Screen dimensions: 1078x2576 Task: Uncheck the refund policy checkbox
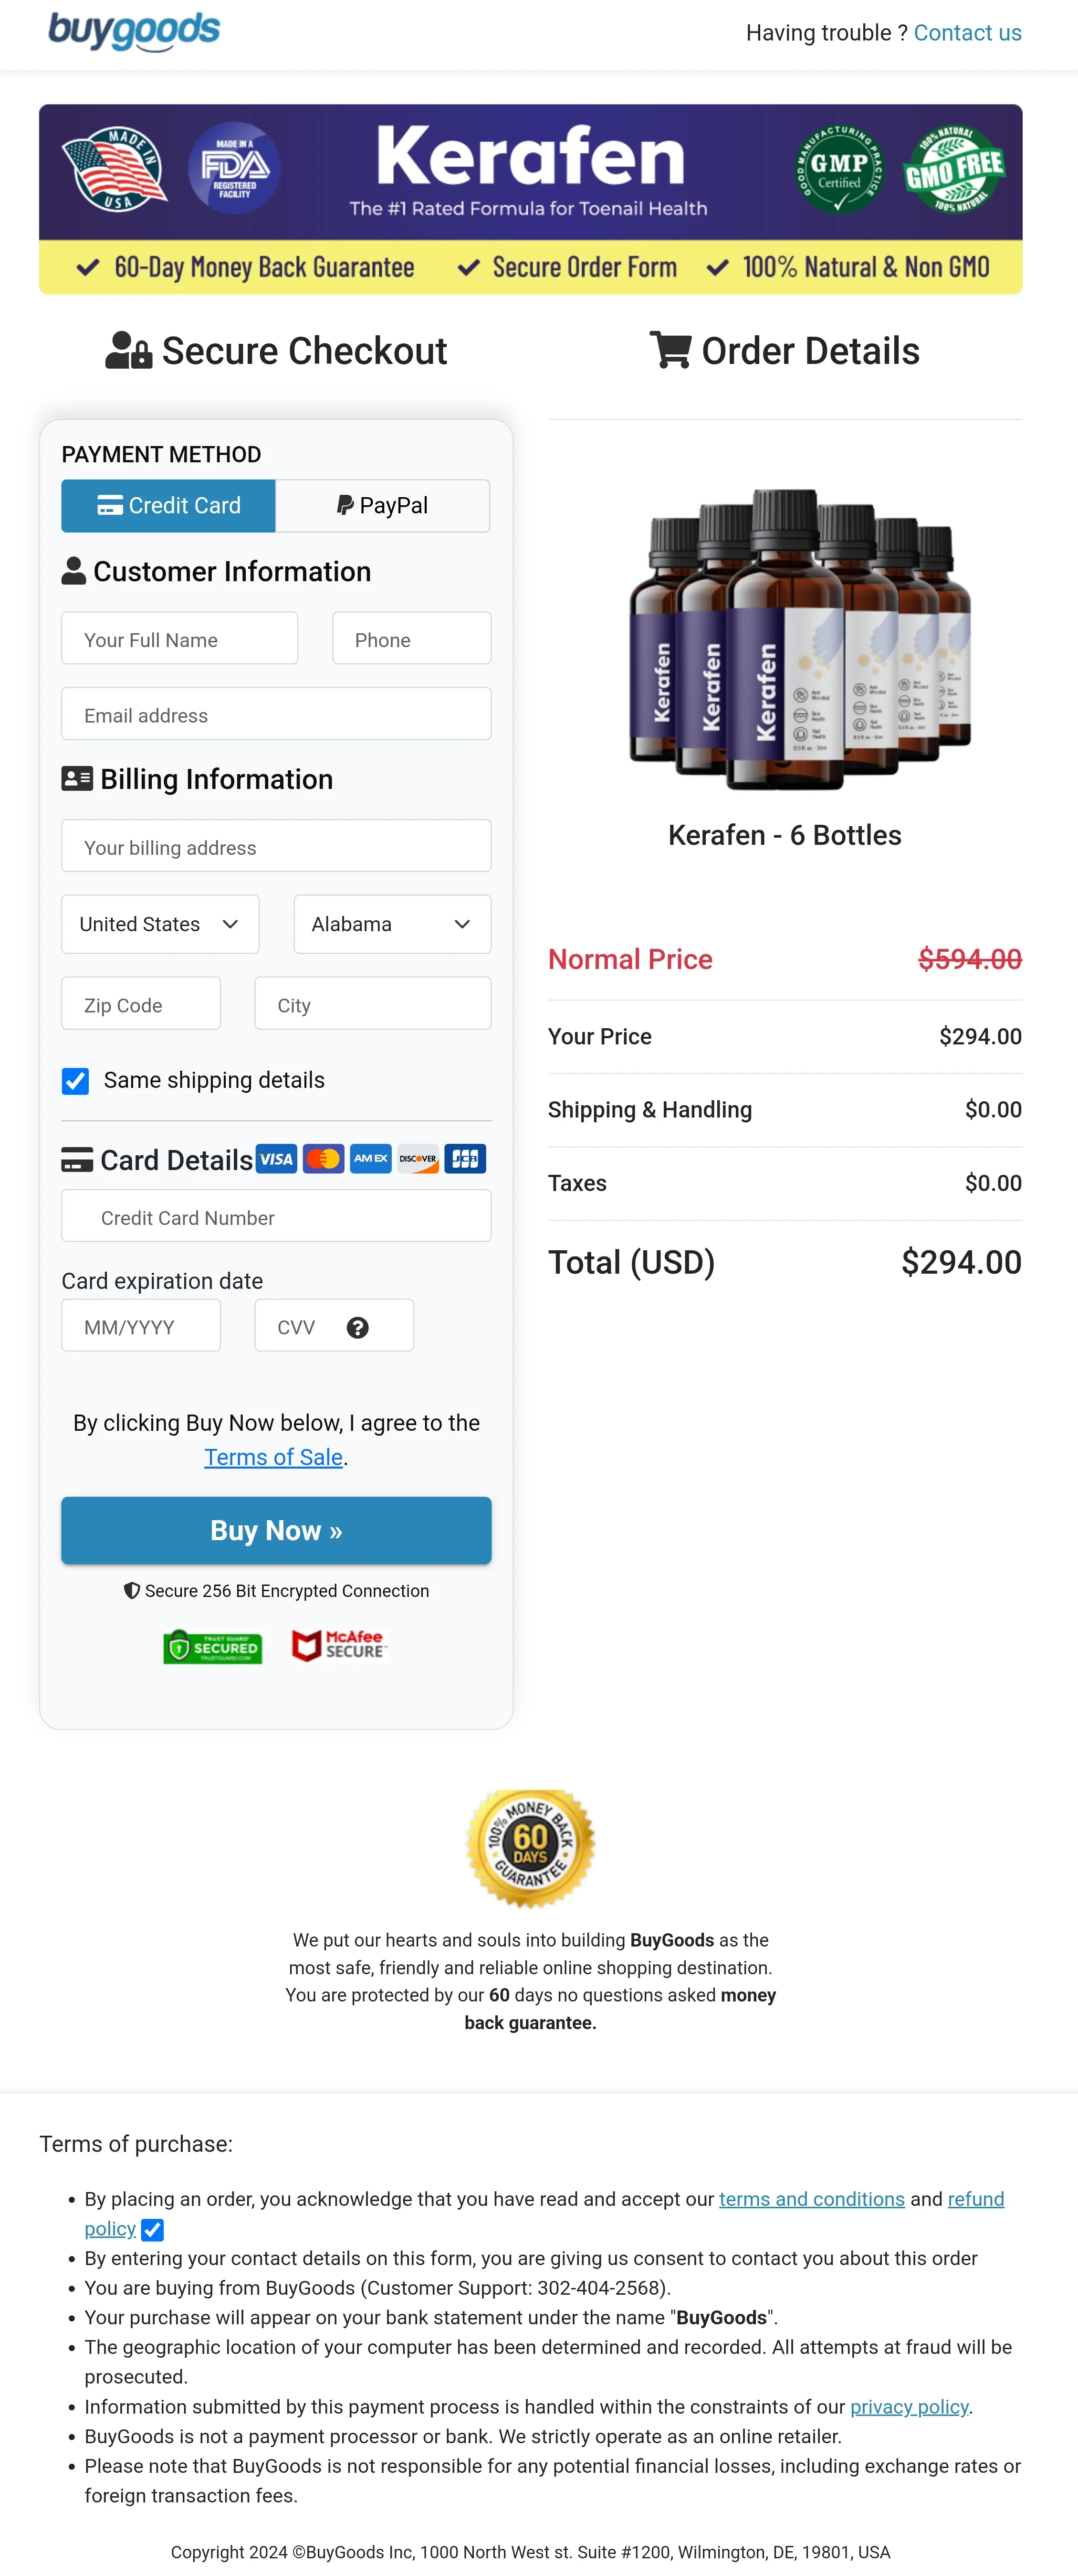pyautogui.click(x=152, y=2230)
